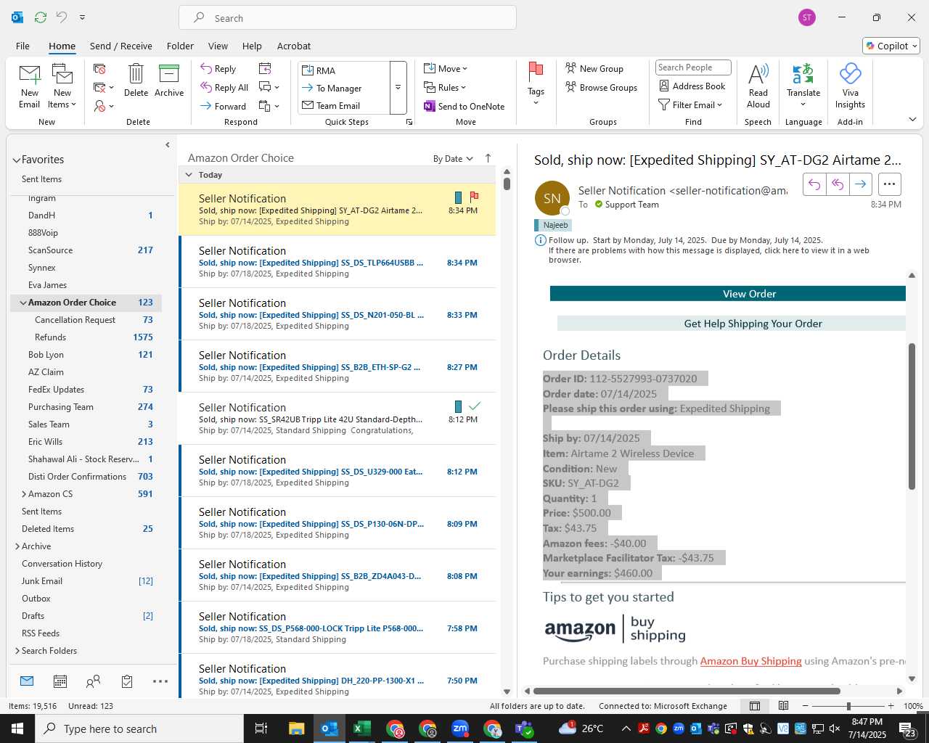The width and height of the screenshot is (929, 743).
Task: Click the Search People input field
Action: coord(693,67)
